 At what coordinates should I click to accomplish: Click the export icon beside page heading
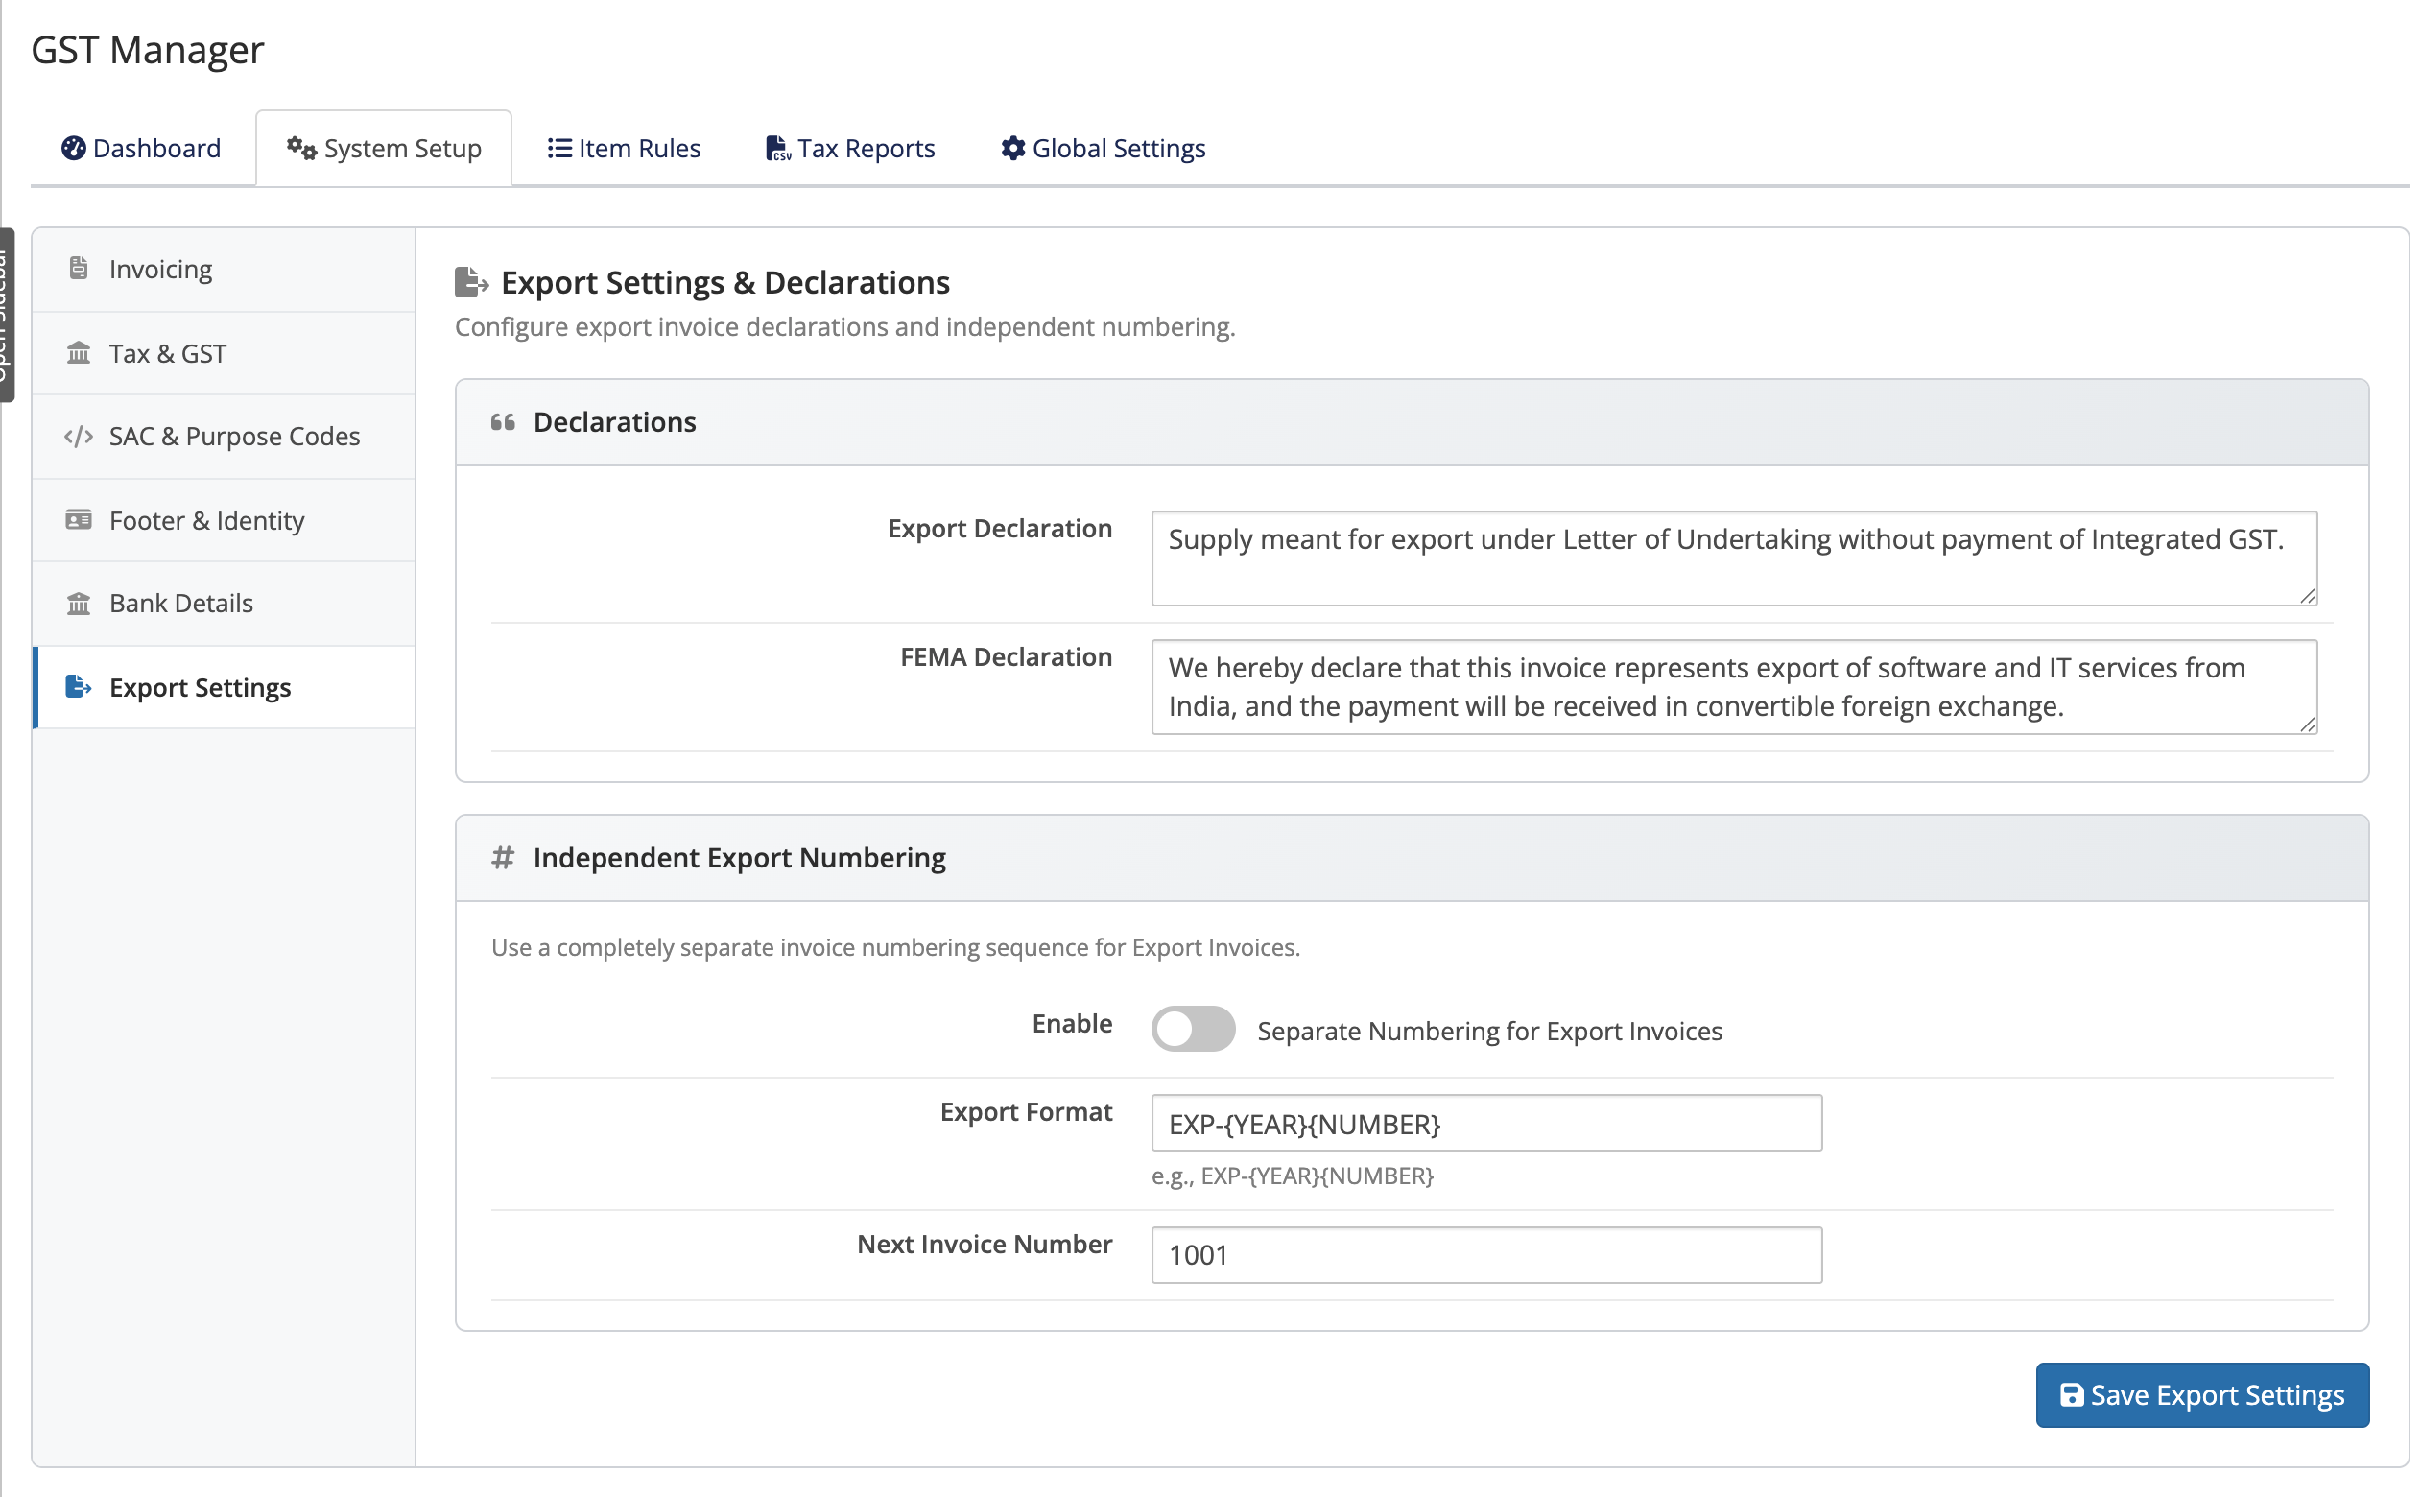pyautogui.click(x=471, y=282)
